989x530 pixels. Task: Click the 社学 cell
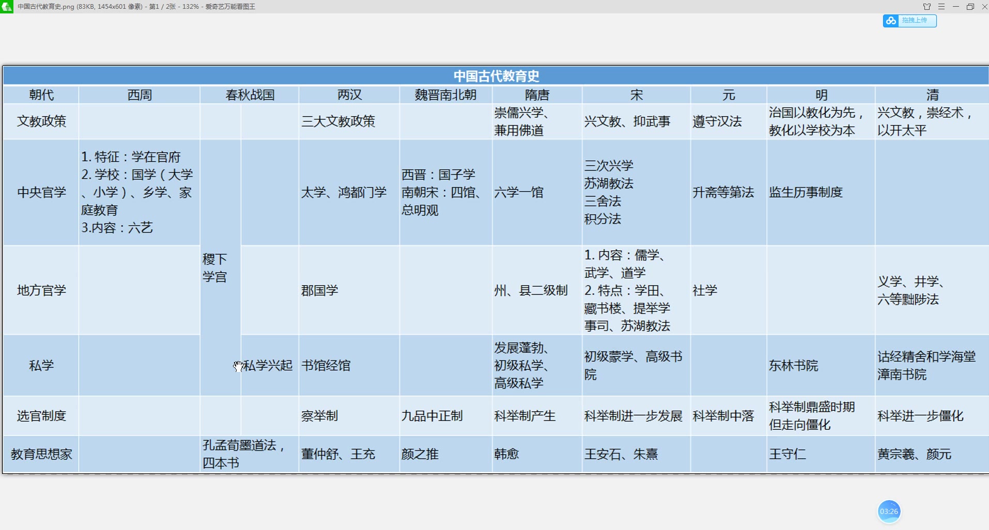(729, 290)
